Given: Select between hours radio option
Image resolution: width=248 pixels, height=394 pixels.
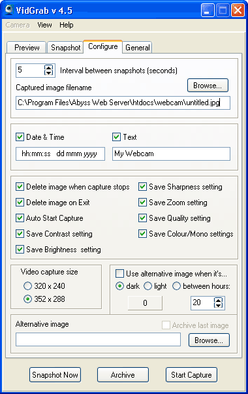Looking at the screenshot, I should click(176, 286).
